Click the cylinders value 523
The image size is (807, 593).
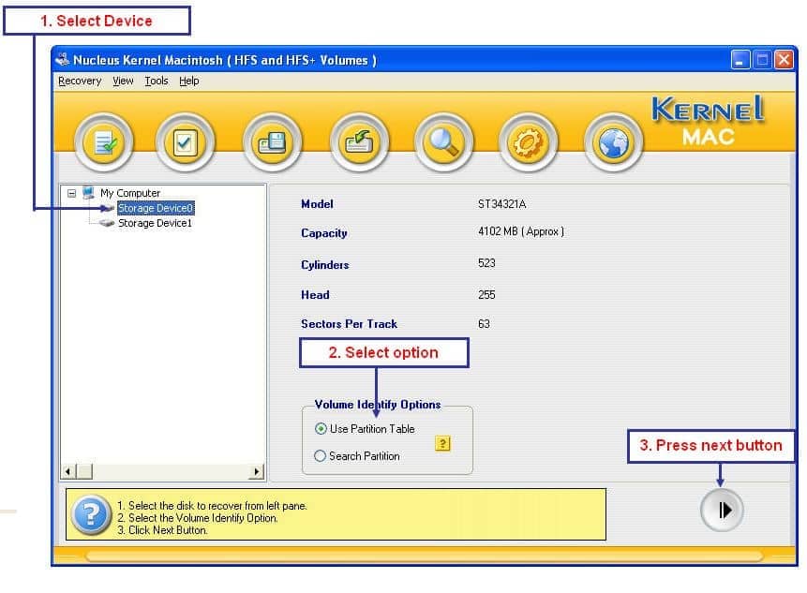tap(486, 263)
